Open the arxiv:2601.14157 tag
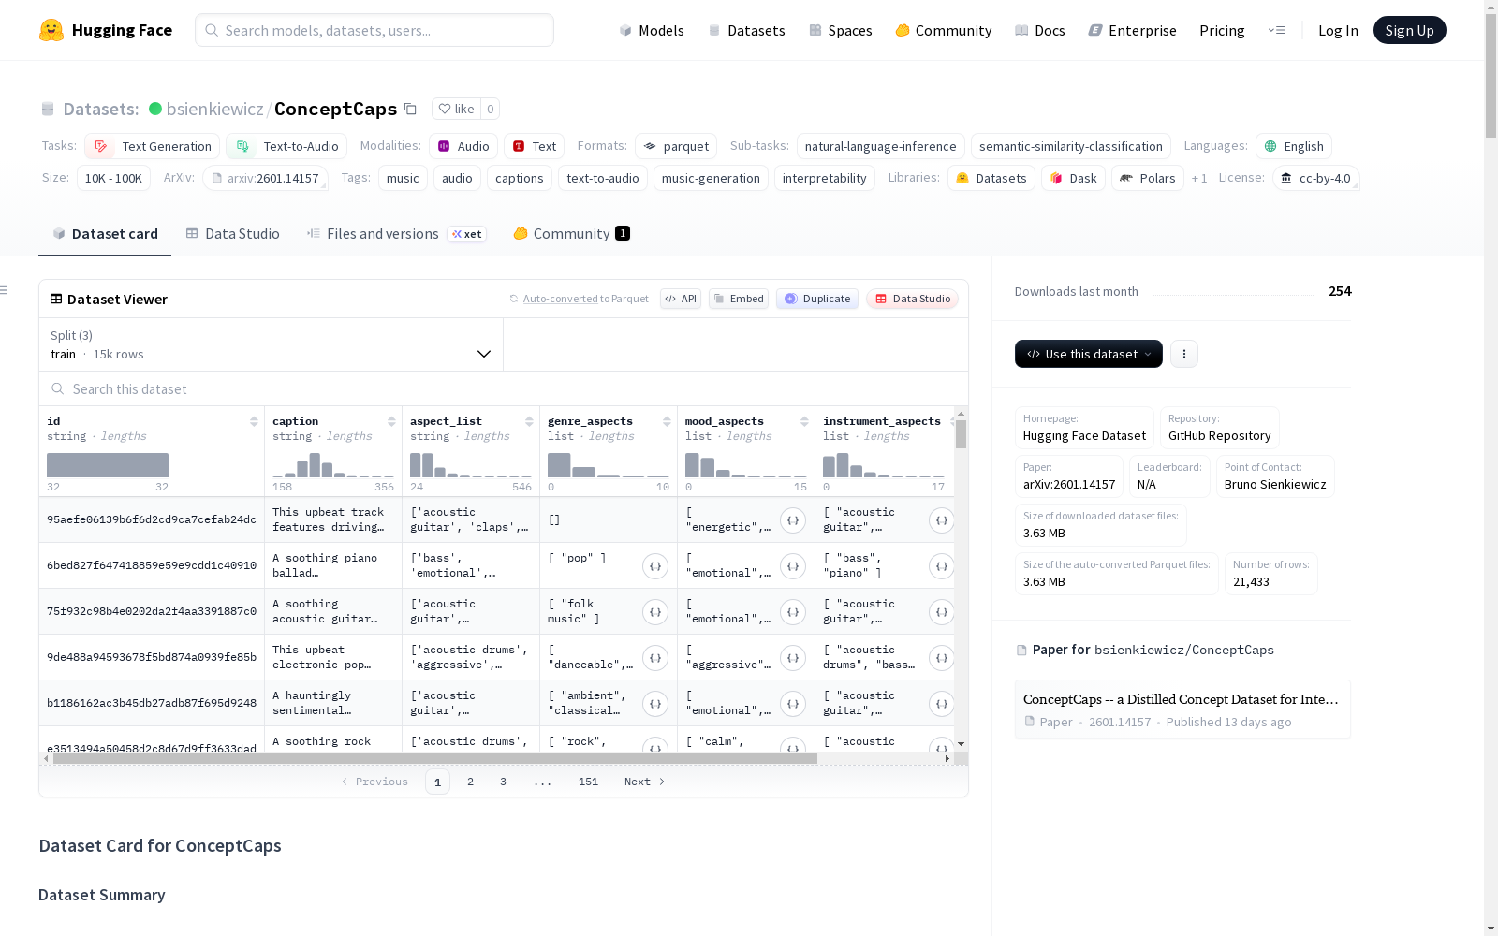The image size is (1498, 936). [x=265, y=178]
